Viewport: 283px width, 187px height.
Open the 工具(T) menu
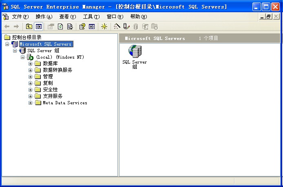(x=91, y=17)
